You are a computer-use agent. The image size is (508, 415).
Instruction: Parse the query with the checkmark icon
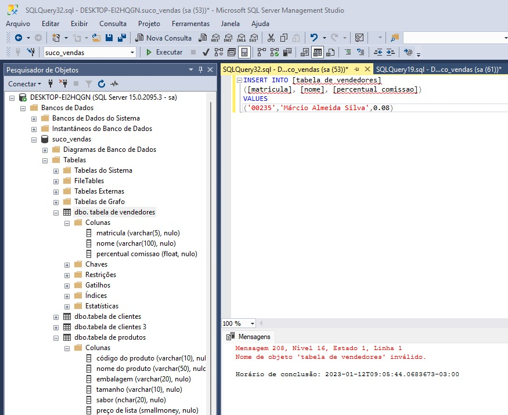coord(206,52)
